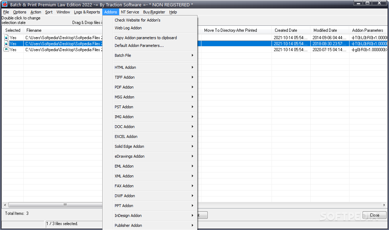Click the file icon of the highlighted second row
This screenshot has height=230, width=389.
6,44
